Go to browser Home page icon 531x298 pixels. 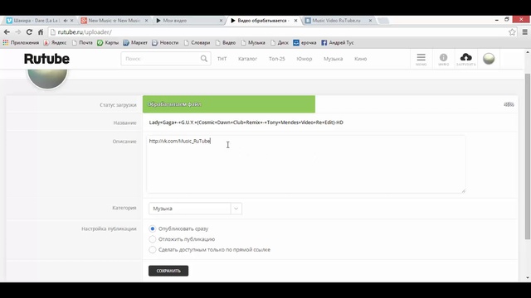pyautogui.click(x=41, y=32)
